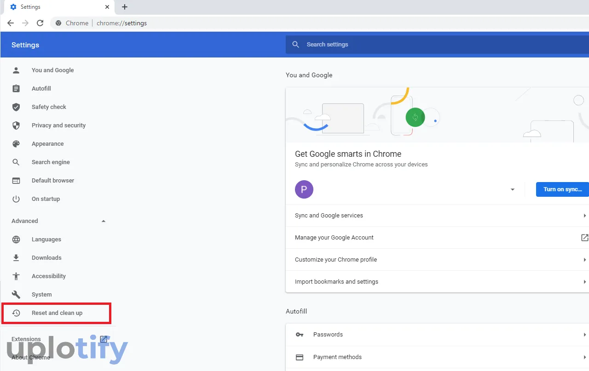Open About Chrome in sidebar
The height and width of the screenshot is (371, 589).
[x=31, y=358]
